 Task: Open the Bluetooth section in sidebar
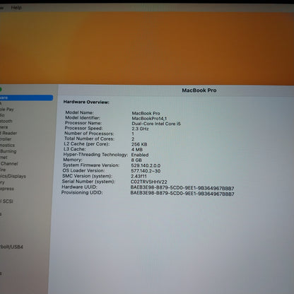click(x=6, y=121)
